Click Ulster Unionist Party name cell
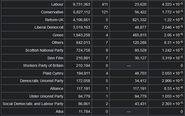Image resolution: width=185 pixels, height=116 pixels. [33, 96]
